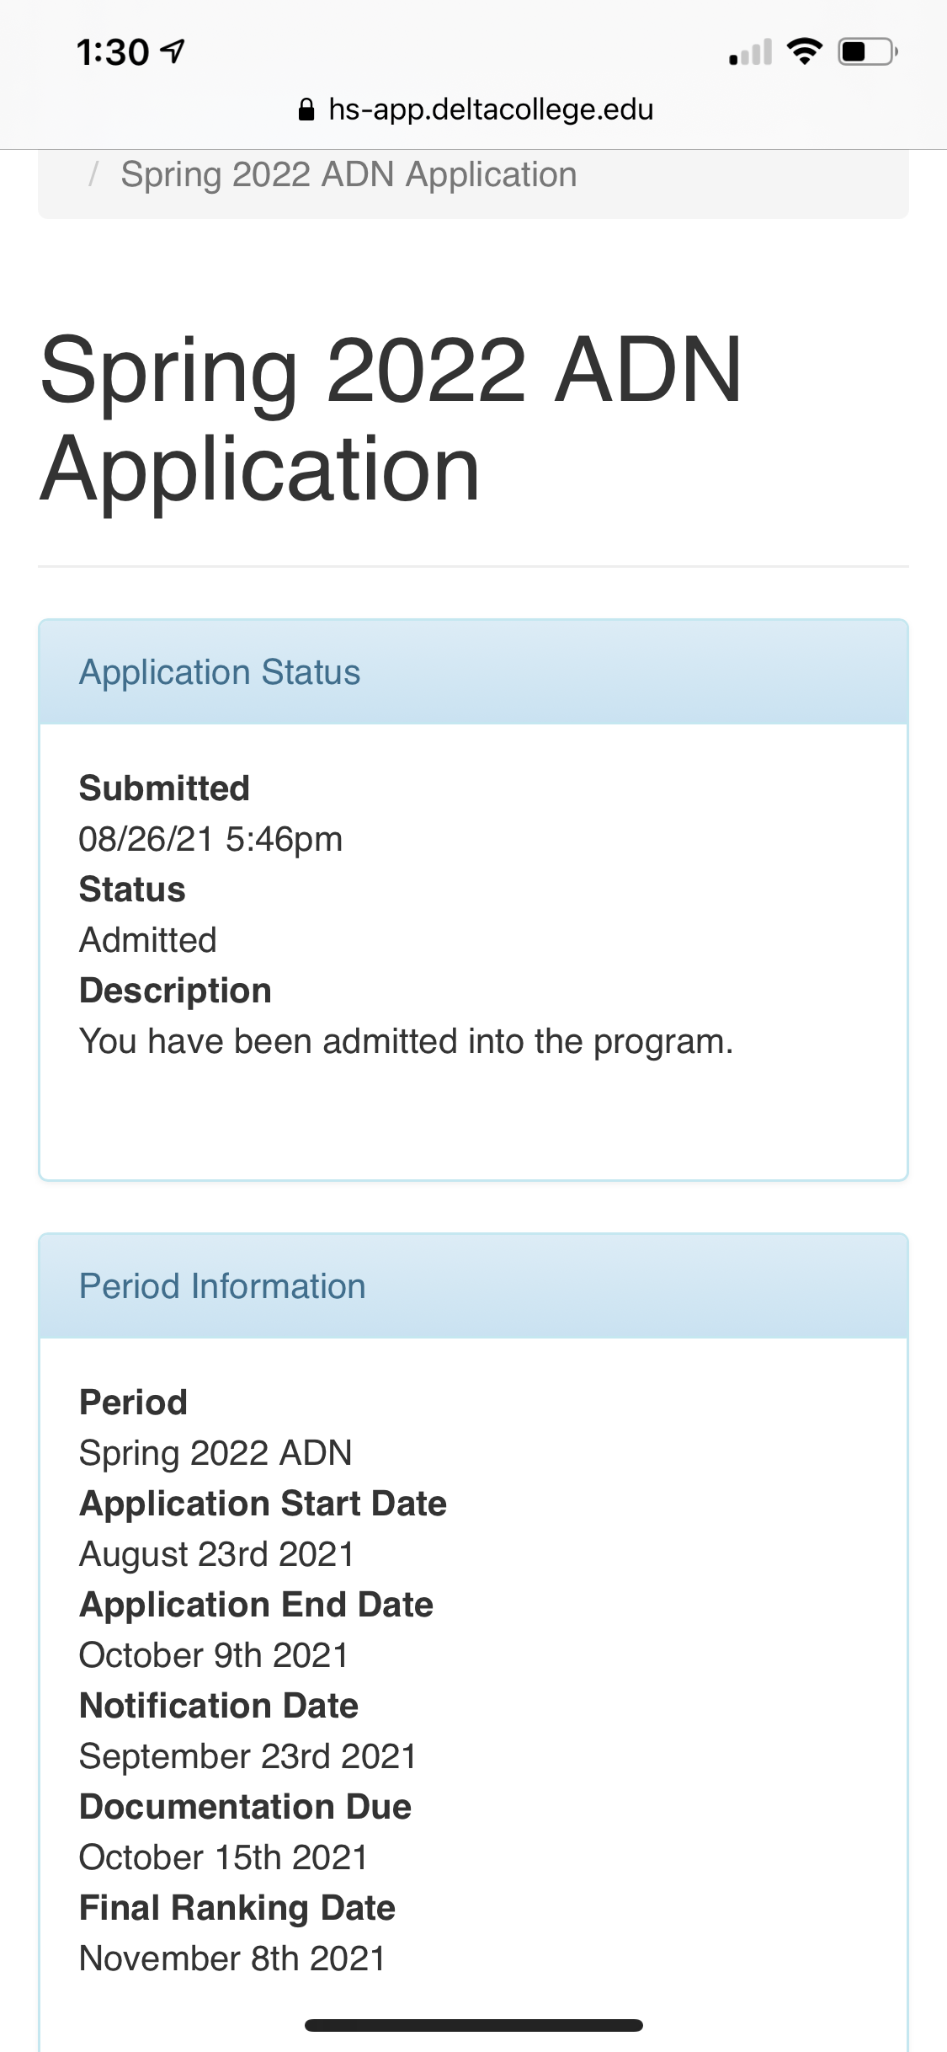Tap the Application Status panel header

click(x=473, y=672)
